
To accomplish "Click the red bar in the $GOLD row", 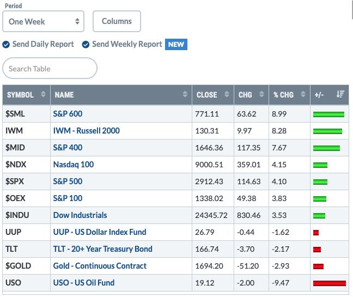I will coord(318,266).
